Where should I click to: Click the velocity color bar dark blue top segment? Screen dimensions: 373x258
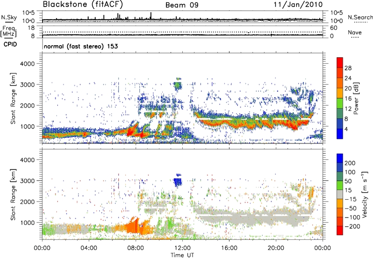pyautogui.click(x=340, y=158)
